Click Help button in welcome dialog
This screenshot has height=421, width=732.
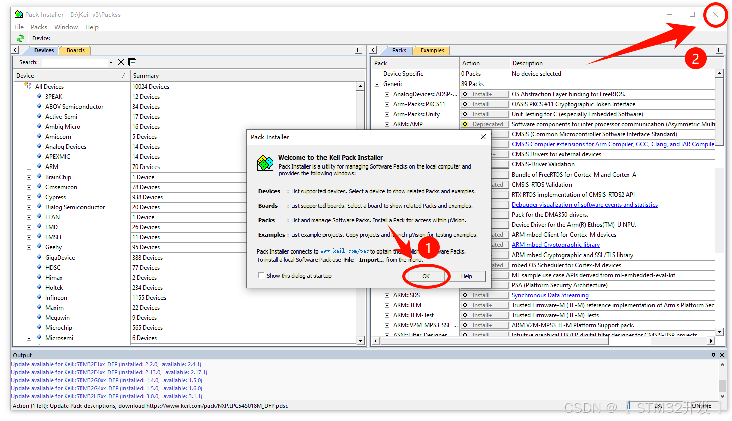pyautogui.click(x=466, y=276)
